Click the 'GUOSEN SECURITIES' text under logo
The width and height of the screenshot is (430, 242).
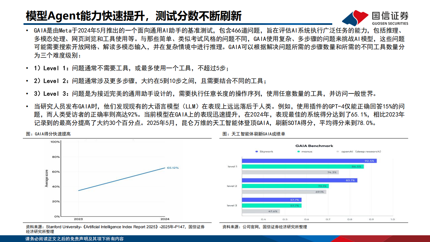(x=390, y=24)
